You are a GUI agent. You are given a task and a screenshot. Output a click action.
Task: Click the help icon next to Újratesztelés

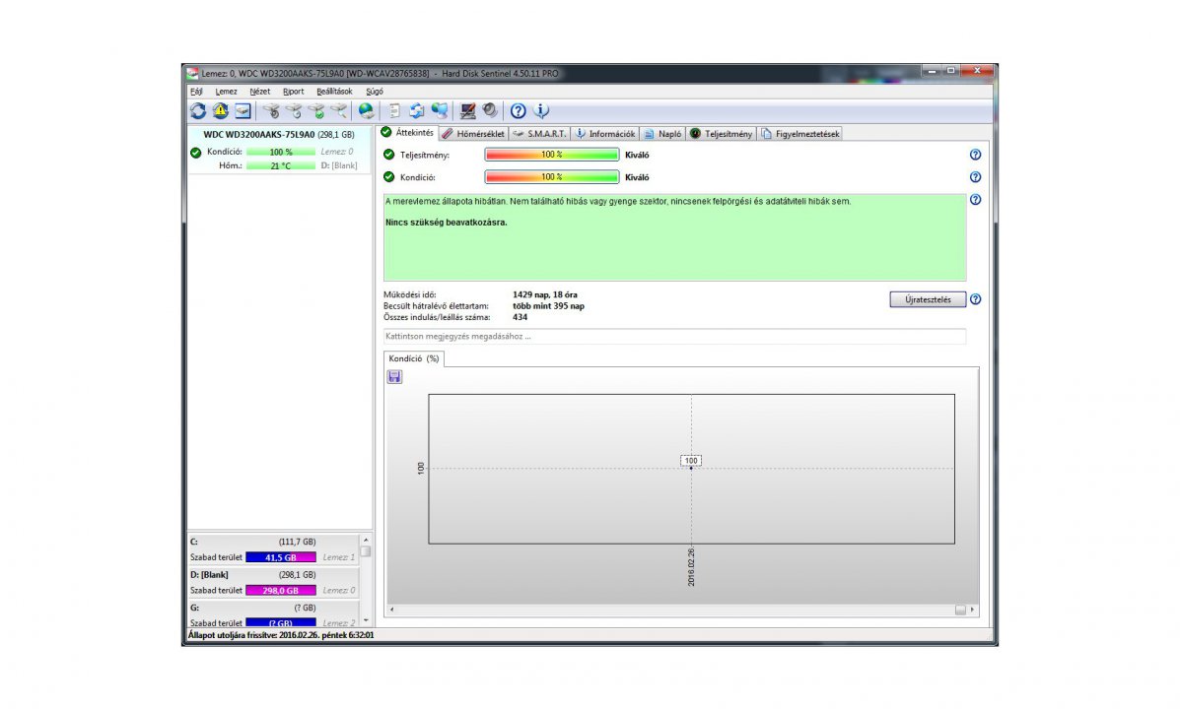pos(975,299)
